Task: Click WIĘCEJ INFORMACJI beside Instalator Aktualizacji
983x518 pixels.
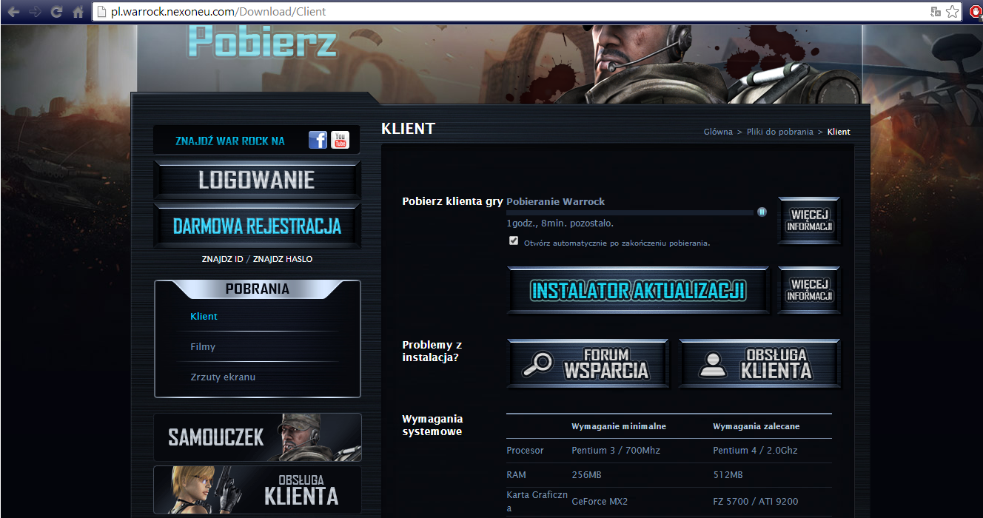Action: click(x=810, y=290)
